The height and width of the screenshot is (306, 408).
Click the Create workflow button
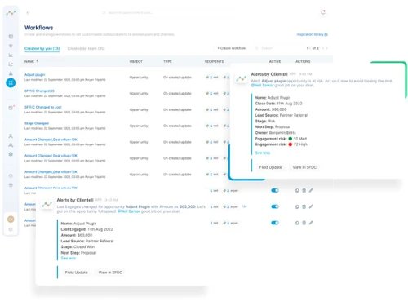232,48
